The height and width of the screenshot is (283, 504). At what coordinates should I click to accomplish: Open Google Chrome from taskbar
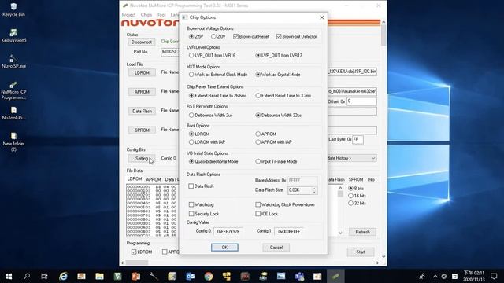click(208, 276)
